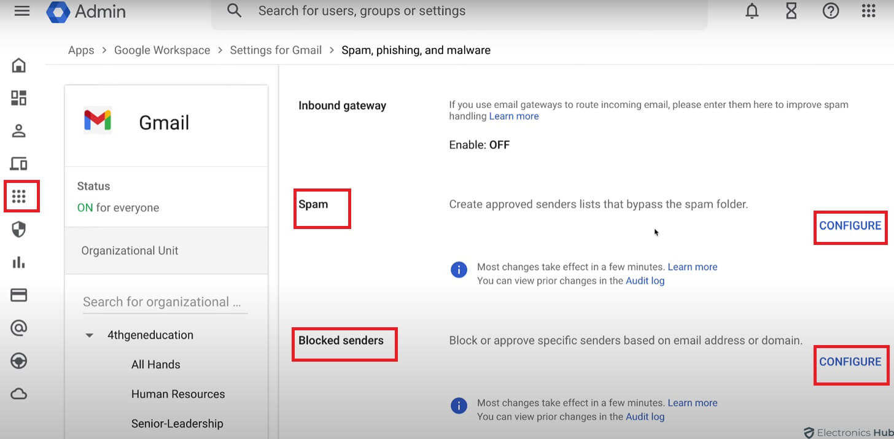Click the Search for organizational units field
The height and width of the screenshot is (439, 894).
point(165,302)
